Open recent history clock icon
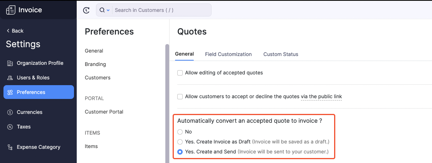The height and width of the screenshot is (163, 432). (x=86, y=10)
